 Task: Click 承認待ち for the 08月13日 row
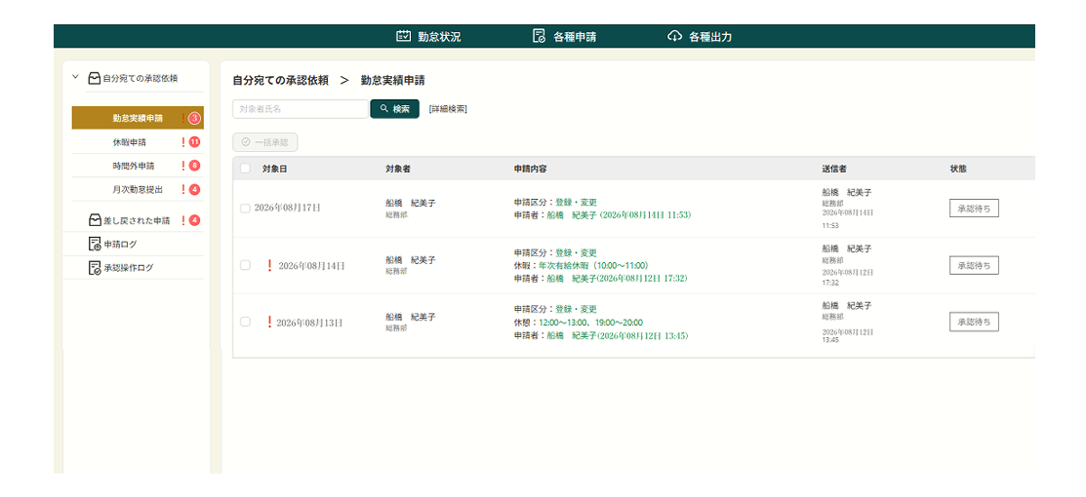(x=974, y=322)
